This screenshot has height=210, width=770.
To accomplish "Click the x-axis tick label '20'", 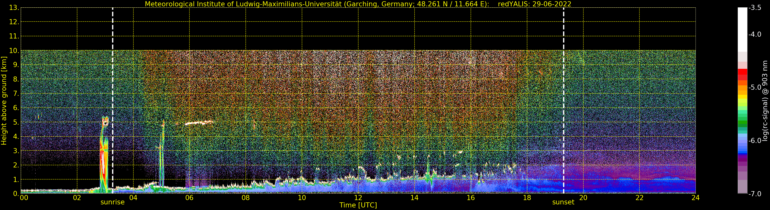I will 583,198.
